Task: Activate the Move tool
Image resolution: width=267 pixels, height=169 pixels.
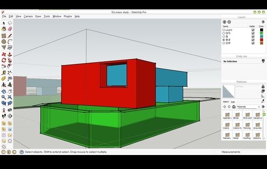Action: 4,55
